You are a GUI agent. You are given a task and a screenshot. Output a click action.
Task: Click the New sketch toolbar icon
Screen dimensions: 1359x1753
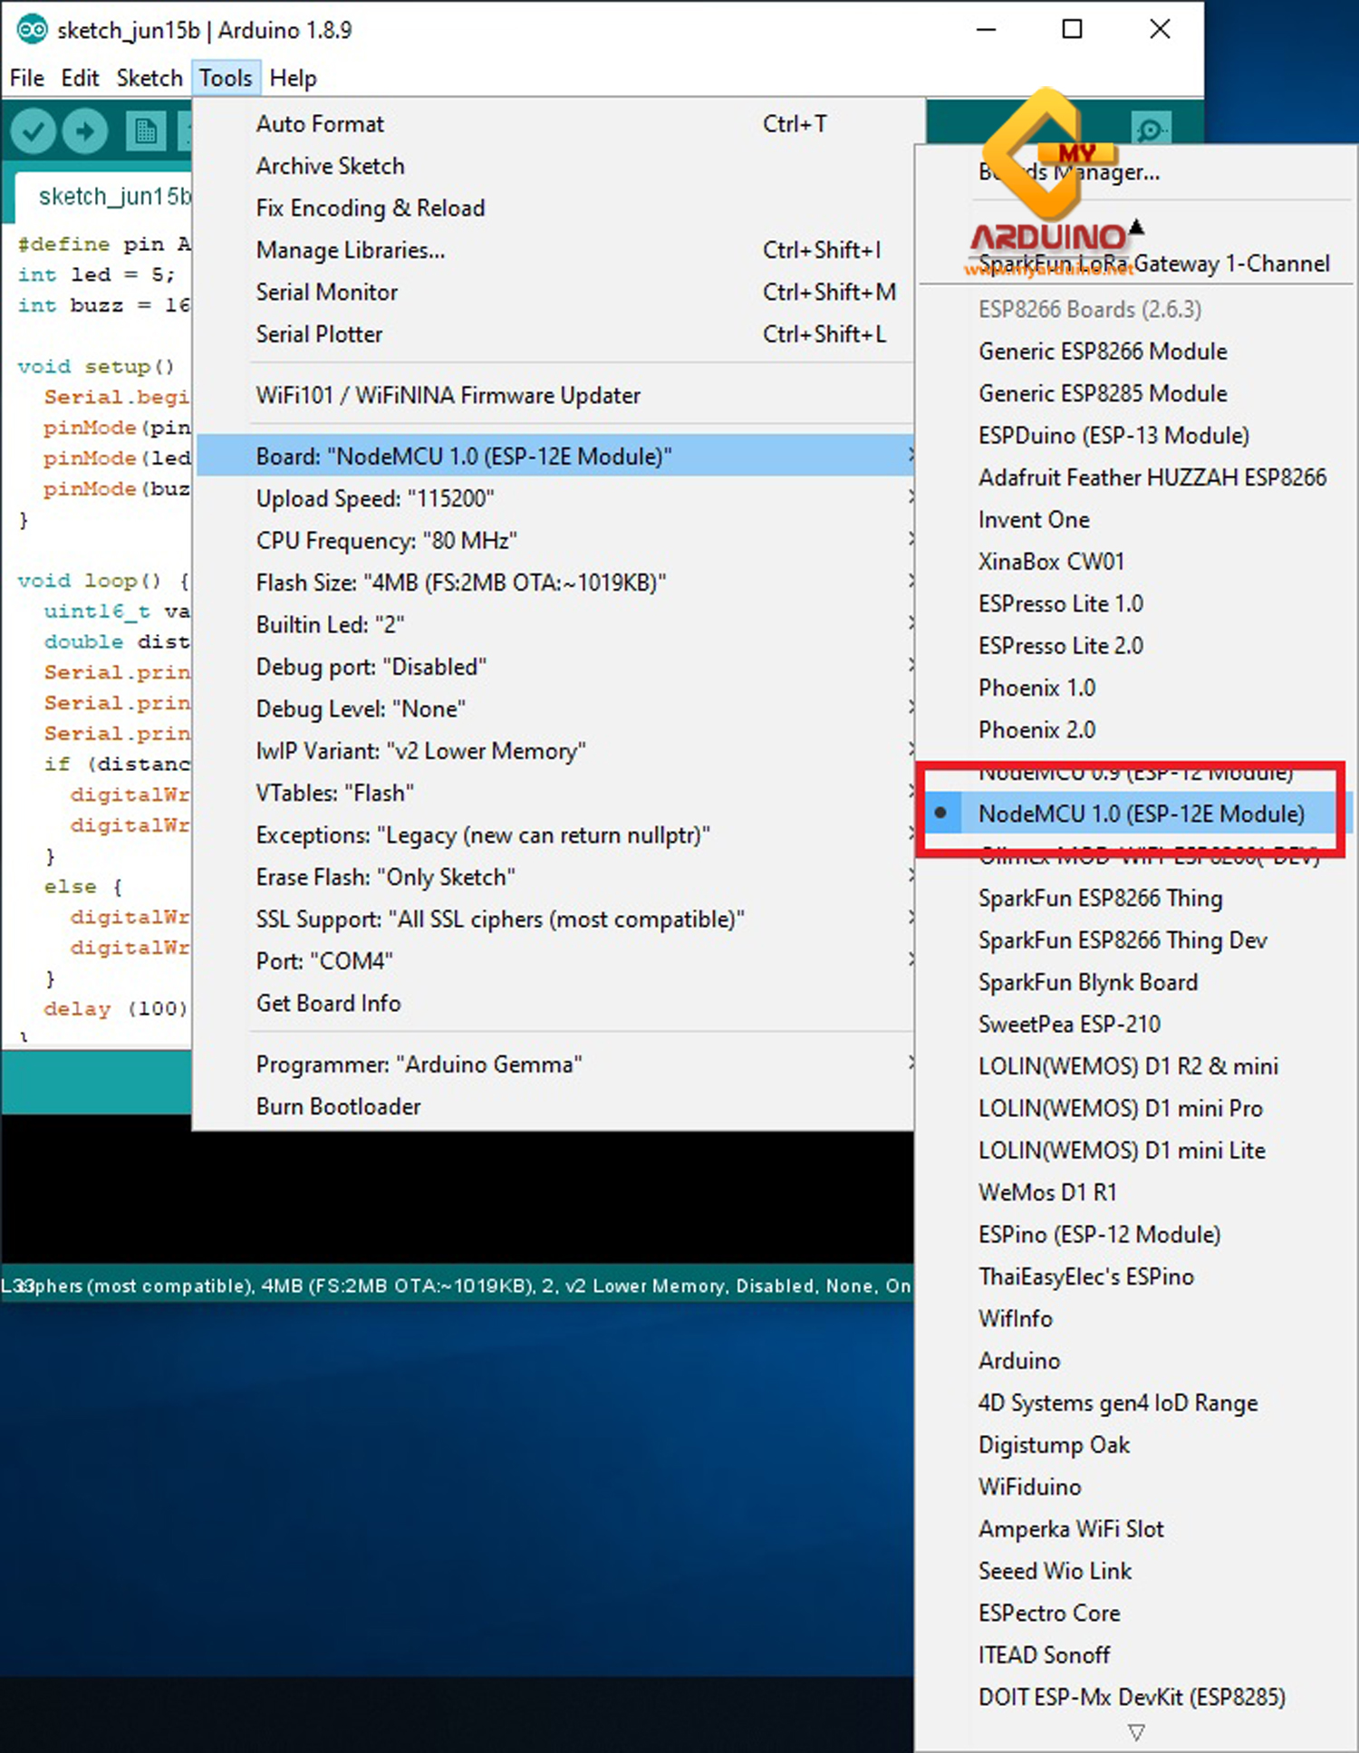tap(145, 132)
